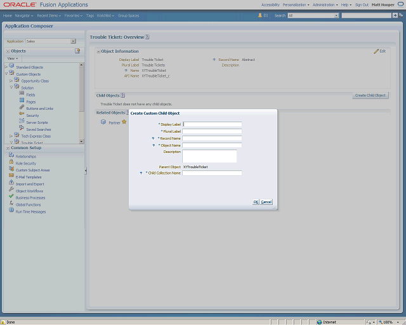406x325 pixels.
Task: Click the Sign Out link
Action: (362, 4)
